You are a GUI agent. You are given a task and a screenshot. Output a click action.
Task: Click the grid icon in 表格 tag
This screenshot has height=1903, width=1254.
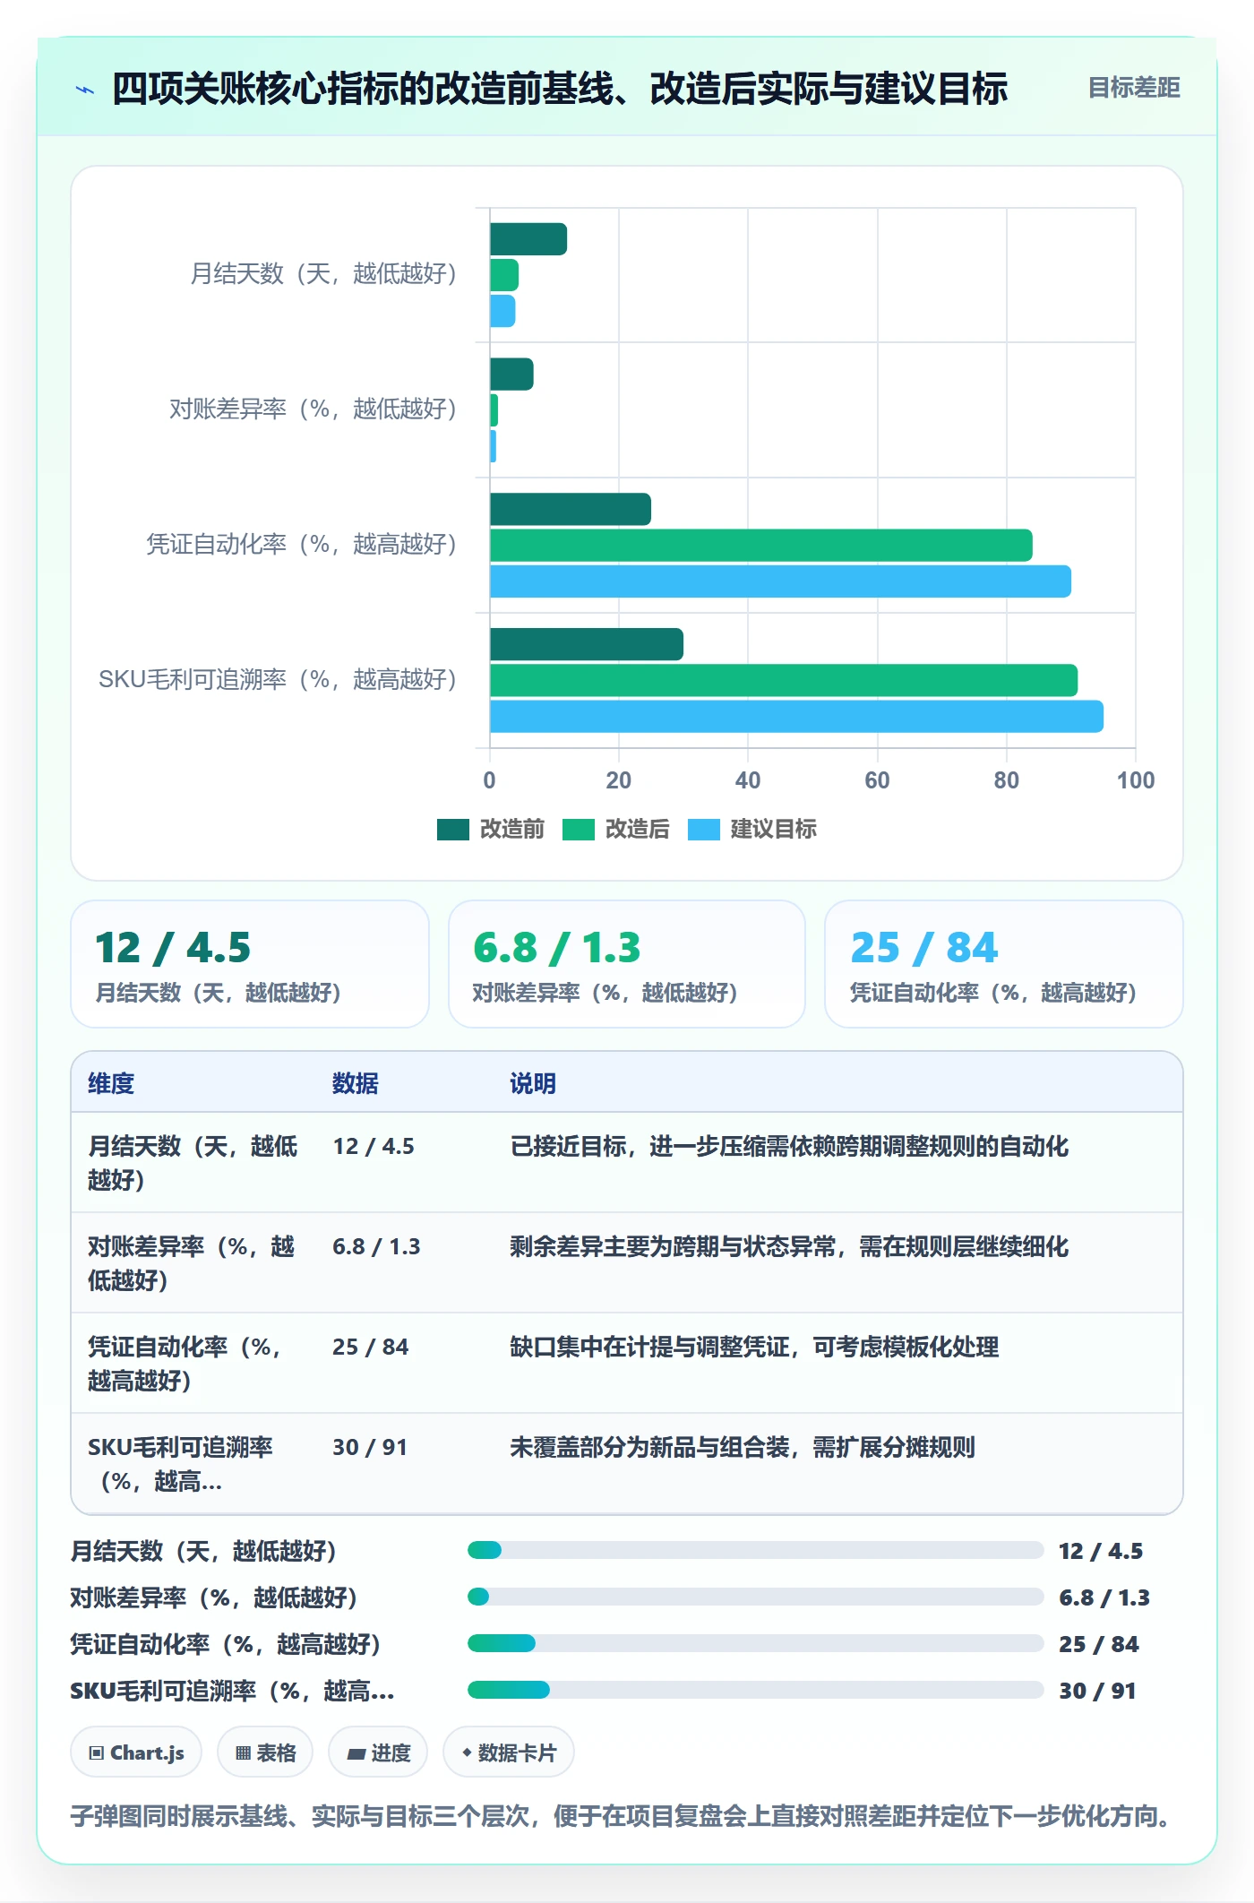[243, 1753]
